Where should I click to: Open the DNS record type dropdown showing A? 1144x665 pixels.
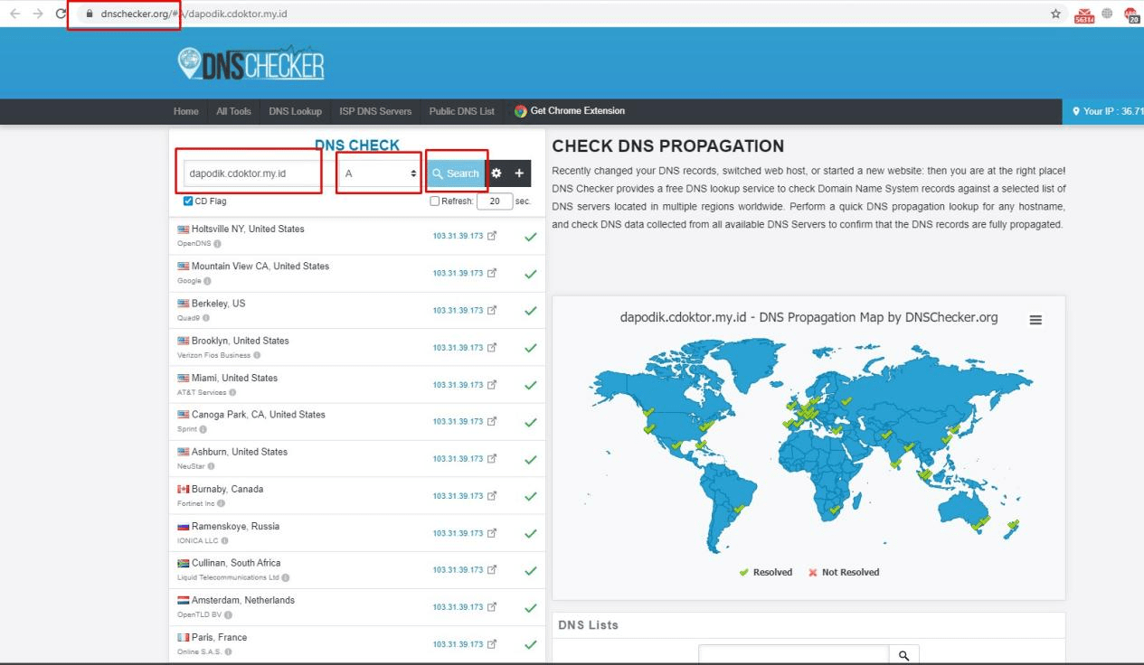(377, 173)
